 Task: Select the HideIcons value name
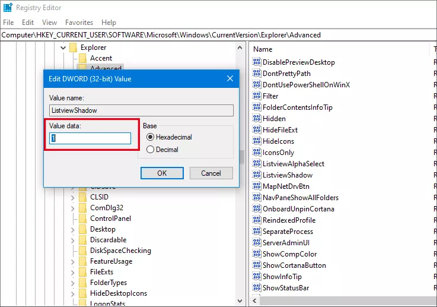click(278, 141)
